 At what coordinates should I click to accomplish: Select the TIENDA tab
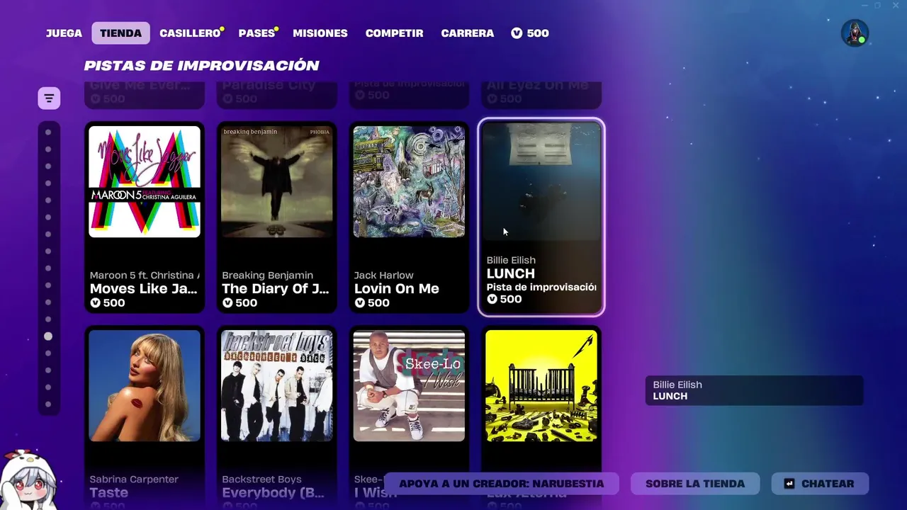[120, 33]
